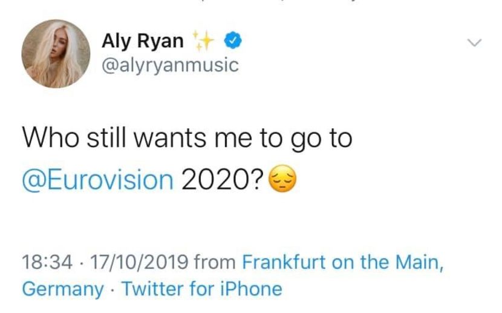Image resolution: width=502 pixels, height=313 pixels.
Task: Click the display name Aly Ryan
Action: click(142, 41)
